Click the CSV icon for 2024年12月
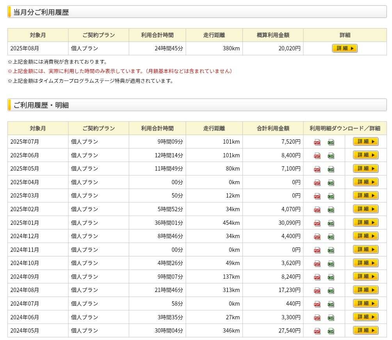 [x=331, y=237]
